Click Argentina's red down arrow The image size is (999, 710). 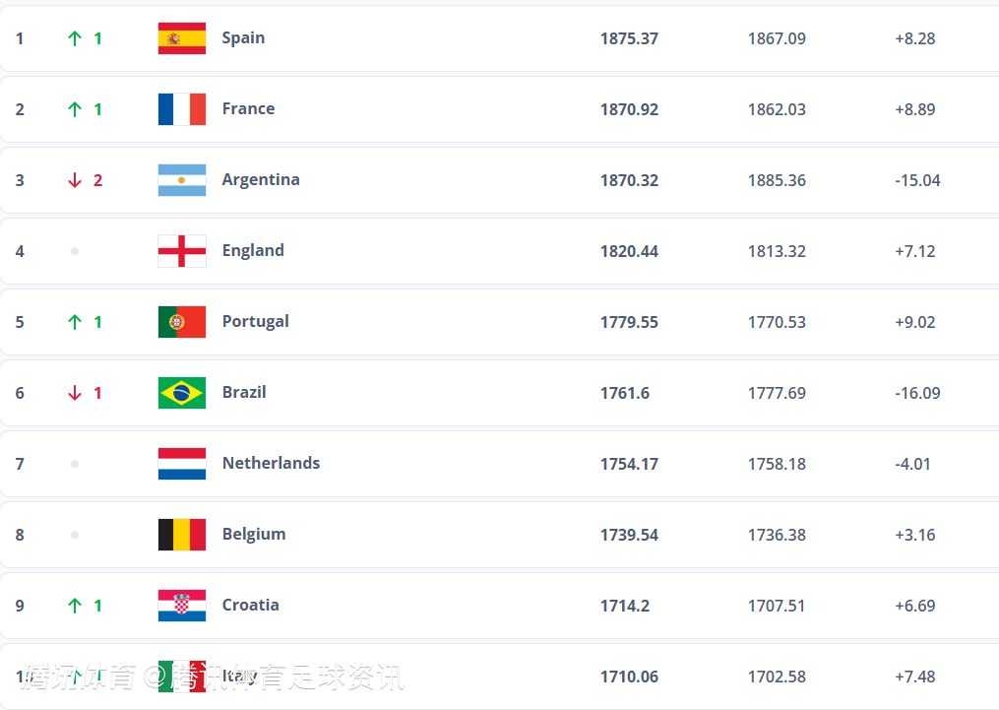click(75, 180)
